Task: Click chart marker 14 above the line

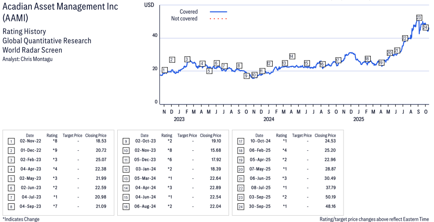Action: tap(292, 56)
